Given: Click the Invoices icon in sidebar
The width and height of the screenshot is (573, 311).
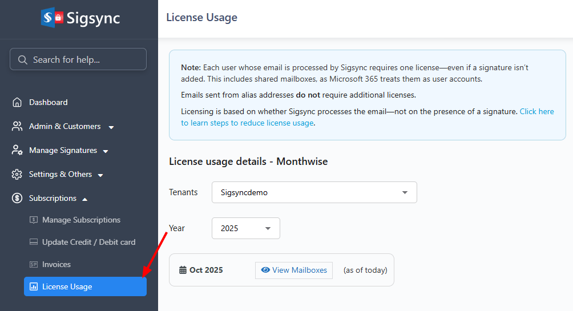Looking at the screenshot, I should pyautogui.click(x=34, y=265).
